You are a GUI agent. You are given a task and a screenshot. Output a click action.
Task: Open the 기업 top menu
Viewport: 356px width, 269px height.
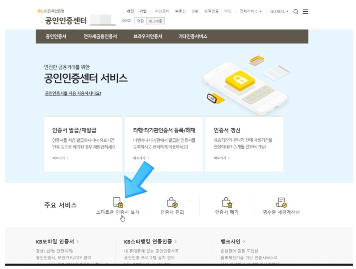point(143,11)
